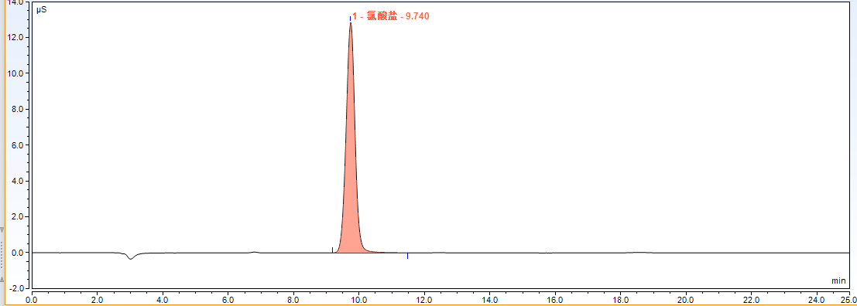Click the 20.0 min time axis label

(685, 300)
